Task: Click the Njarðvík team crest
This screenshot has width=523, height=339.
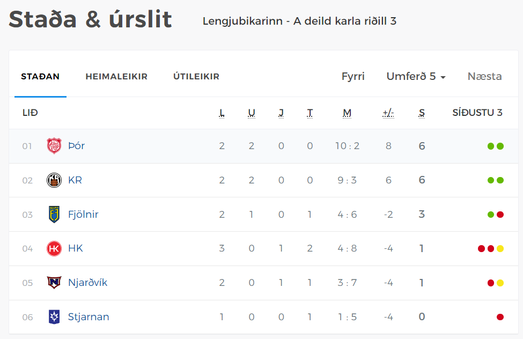Action: coord(54,282)
